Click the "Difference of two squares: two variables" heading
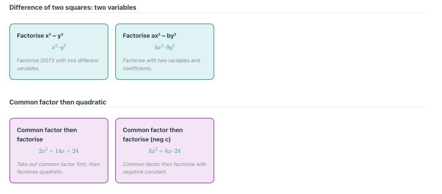The height and width of the screenshot is (194, 442). pos(73,7)
